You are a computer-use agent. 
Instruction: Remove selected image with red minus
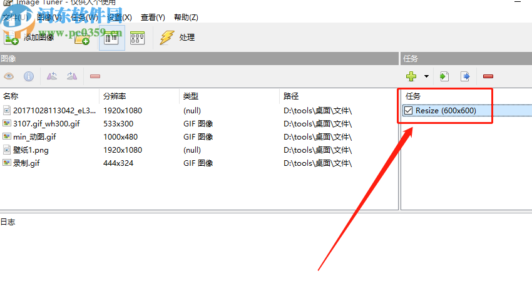point(95,76)
